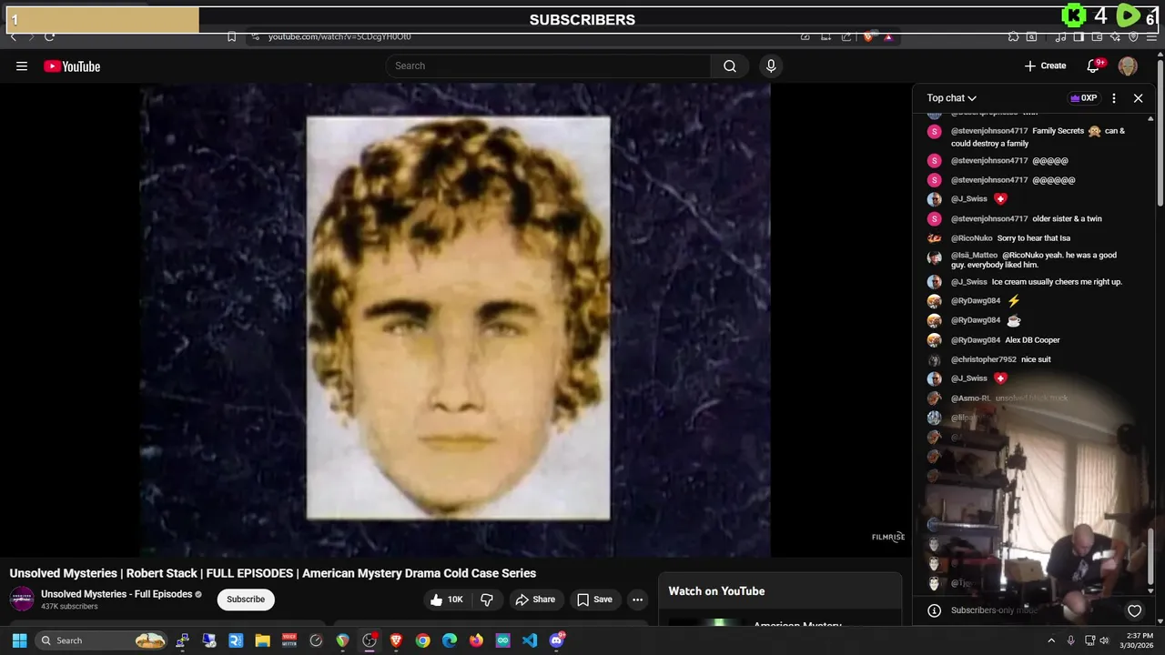The width and height of the screenshot is (1165, 655).
Task: Focus the YouTube search field
Action: point(549,65)
